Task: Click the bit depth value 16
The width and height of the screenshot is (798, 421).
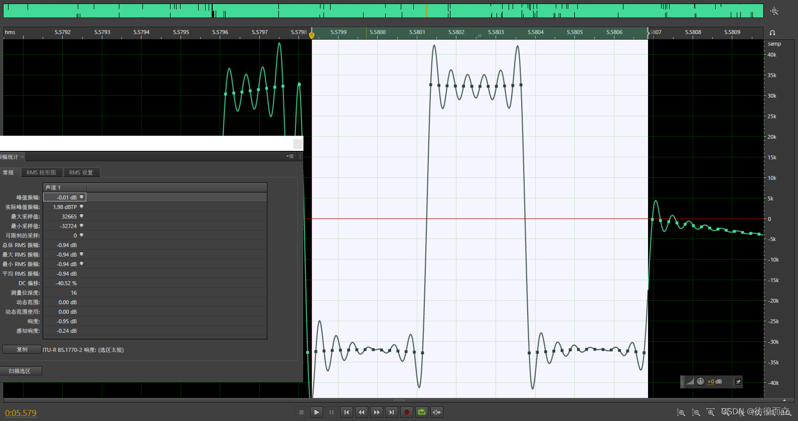Action: [x=74, y=293]
